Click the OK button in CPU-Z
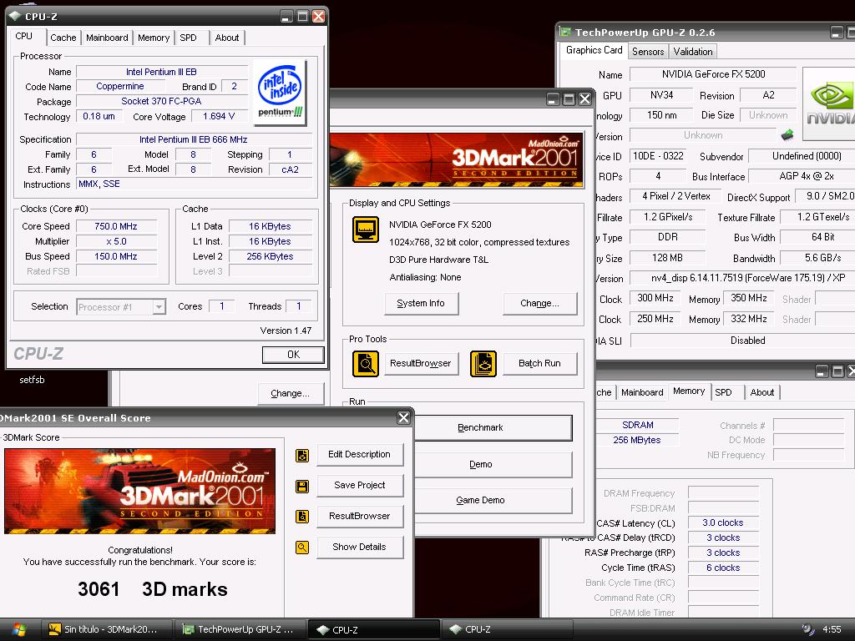This screenshot has height=641, width=855. 293,355
